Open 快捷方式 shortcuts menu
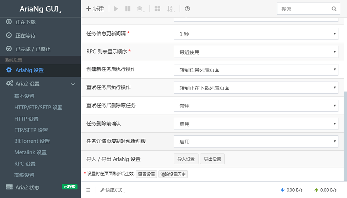This screenshot has width=347, height=198. 113,190
